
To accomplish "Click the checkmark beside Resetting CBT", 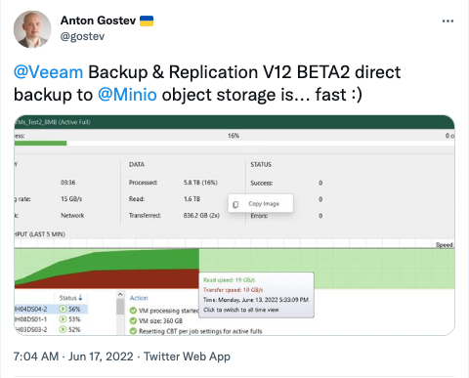I will point(133,331).
